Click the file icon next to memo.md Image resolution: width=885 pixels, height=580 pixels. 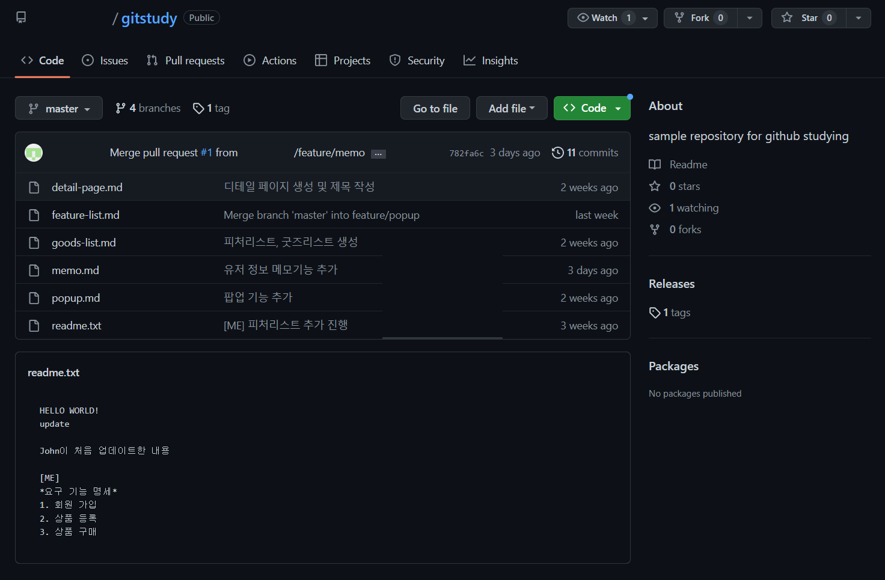pos(34,270)
